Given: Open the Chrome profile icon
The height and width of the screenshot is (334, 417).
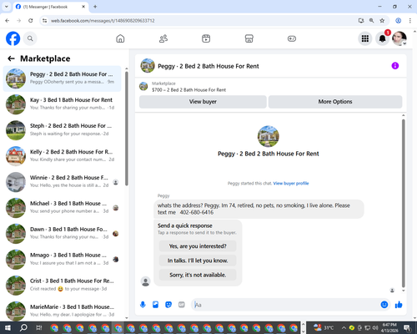Looking at the screenshot, I should point(398,21).
